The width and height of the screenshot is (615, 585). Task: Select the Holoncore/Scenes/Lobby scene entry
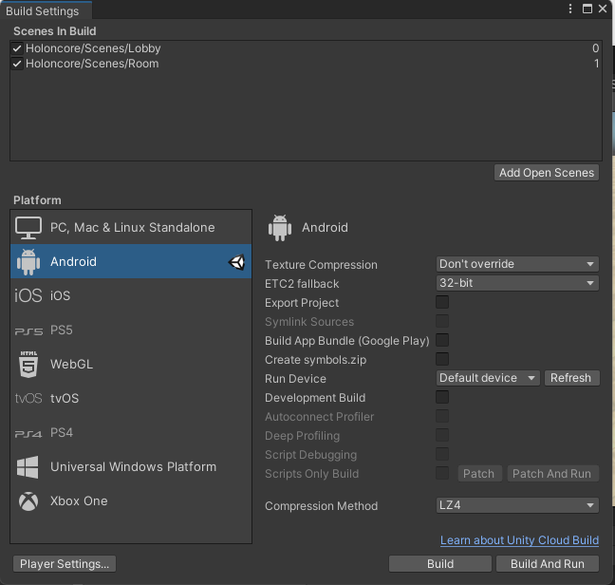click(306, 48)
